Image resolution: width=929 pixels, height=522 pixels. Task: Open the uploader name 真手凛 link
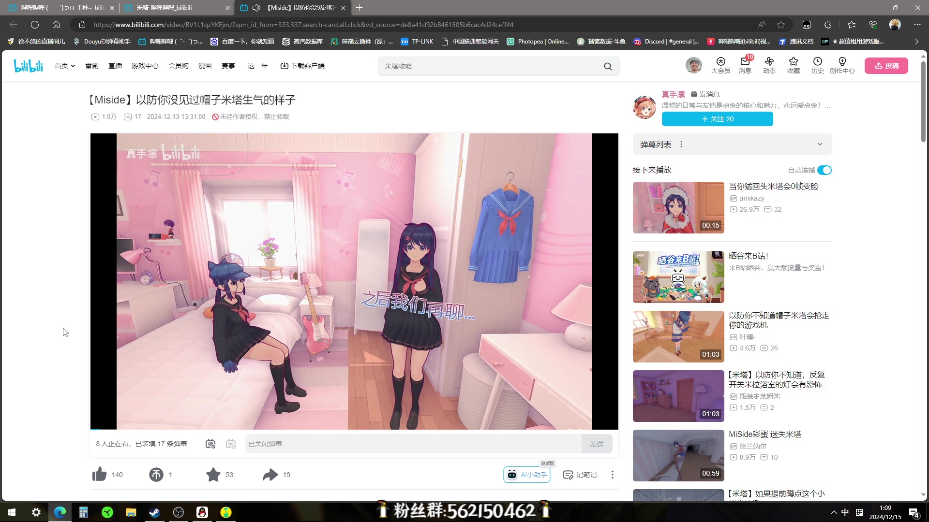click(673, 94)
